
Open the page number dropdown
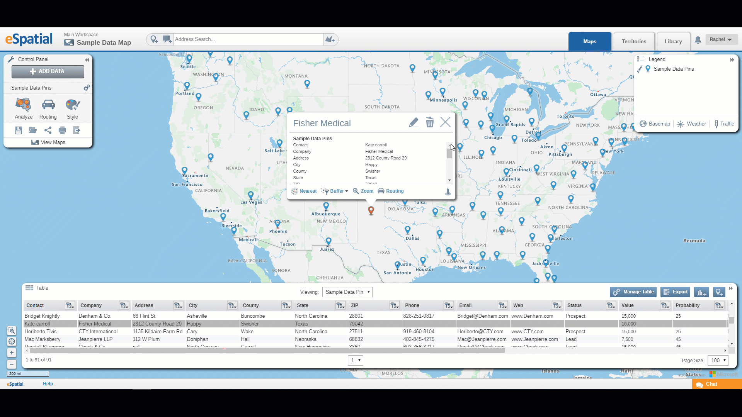(x=356, y=360)
